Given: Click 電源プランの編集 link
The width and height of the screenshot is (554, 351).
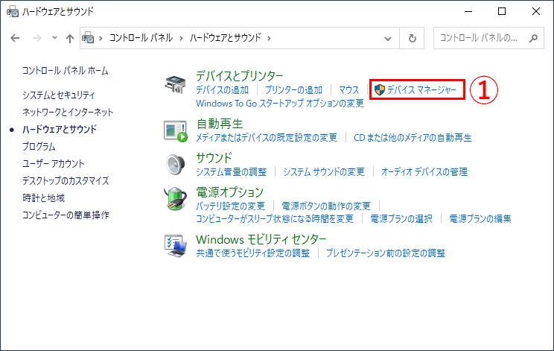Looking at the screenshot, I should tap(480, 219).
